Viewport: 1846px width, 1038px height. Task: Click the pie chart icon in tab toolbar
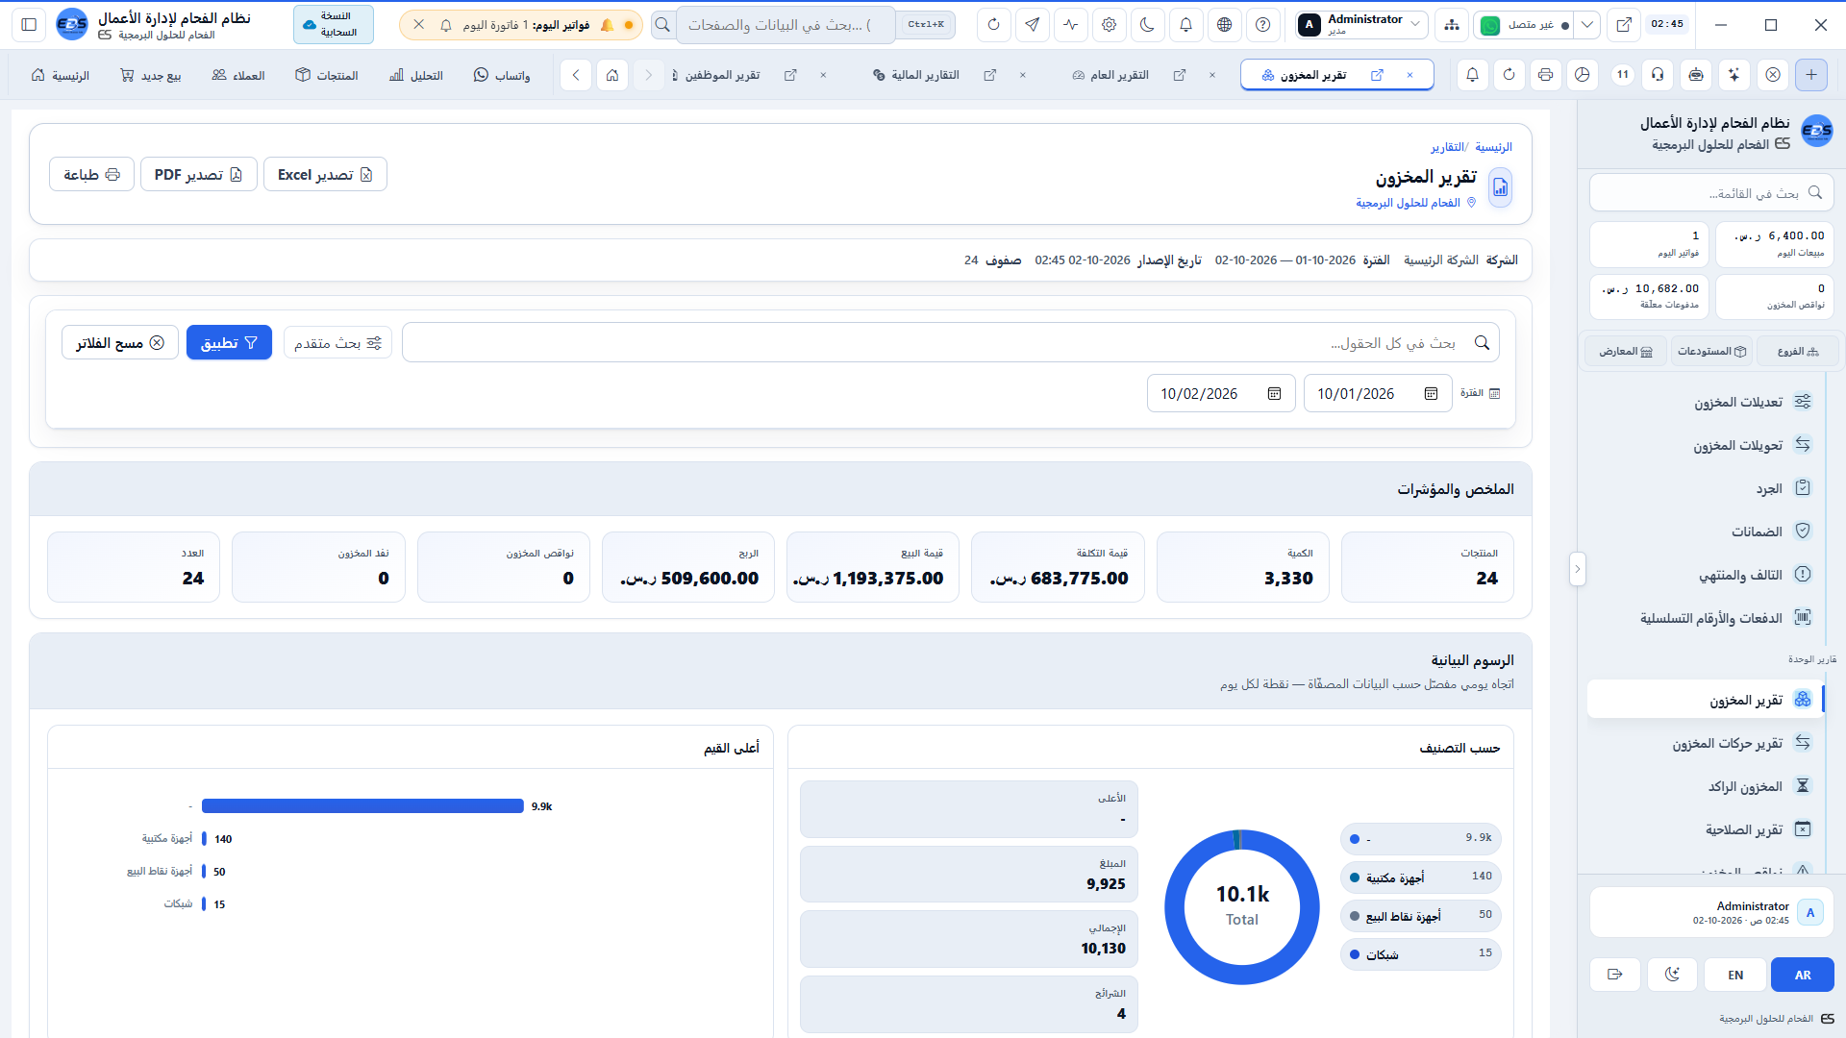coord(1583,75)
